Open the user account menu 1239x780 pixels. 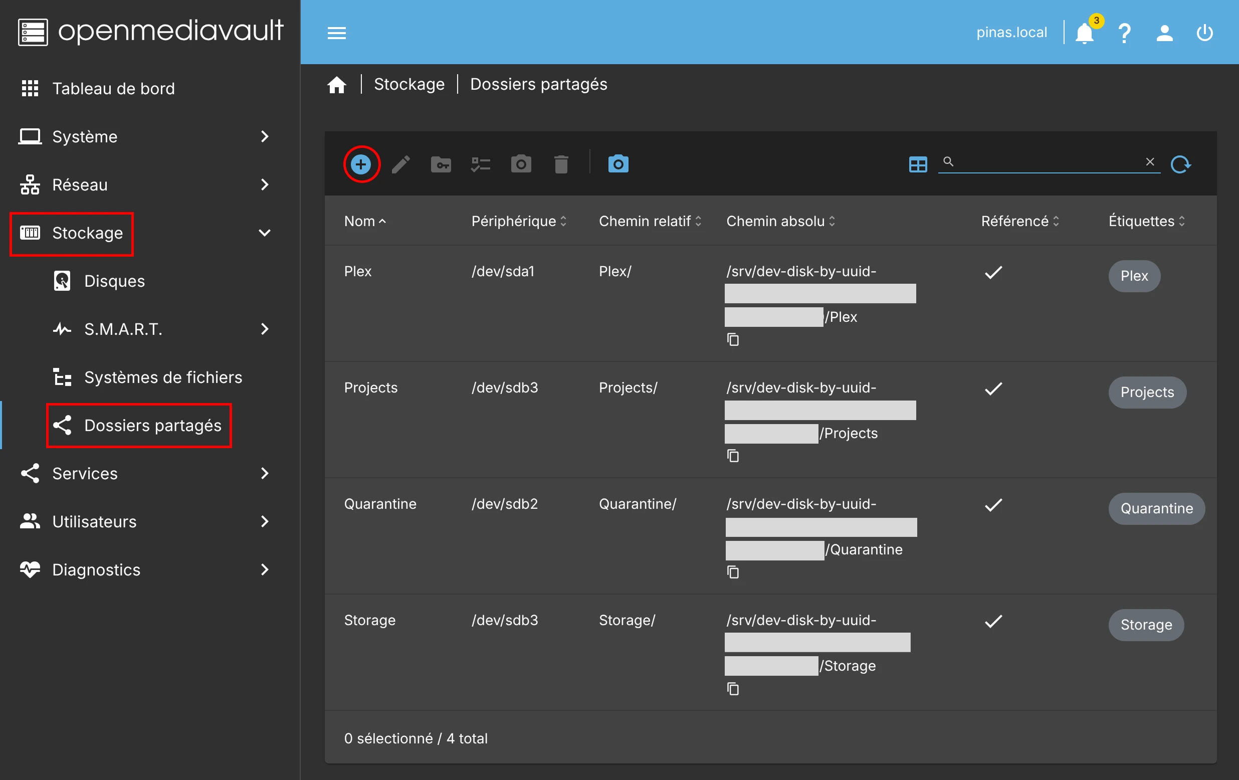pyautogui.click(x=1164, y=34)
